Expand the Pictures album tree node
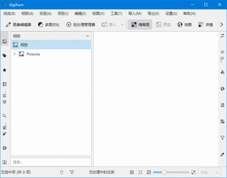The image size is (227, 178). pos(15,54)
